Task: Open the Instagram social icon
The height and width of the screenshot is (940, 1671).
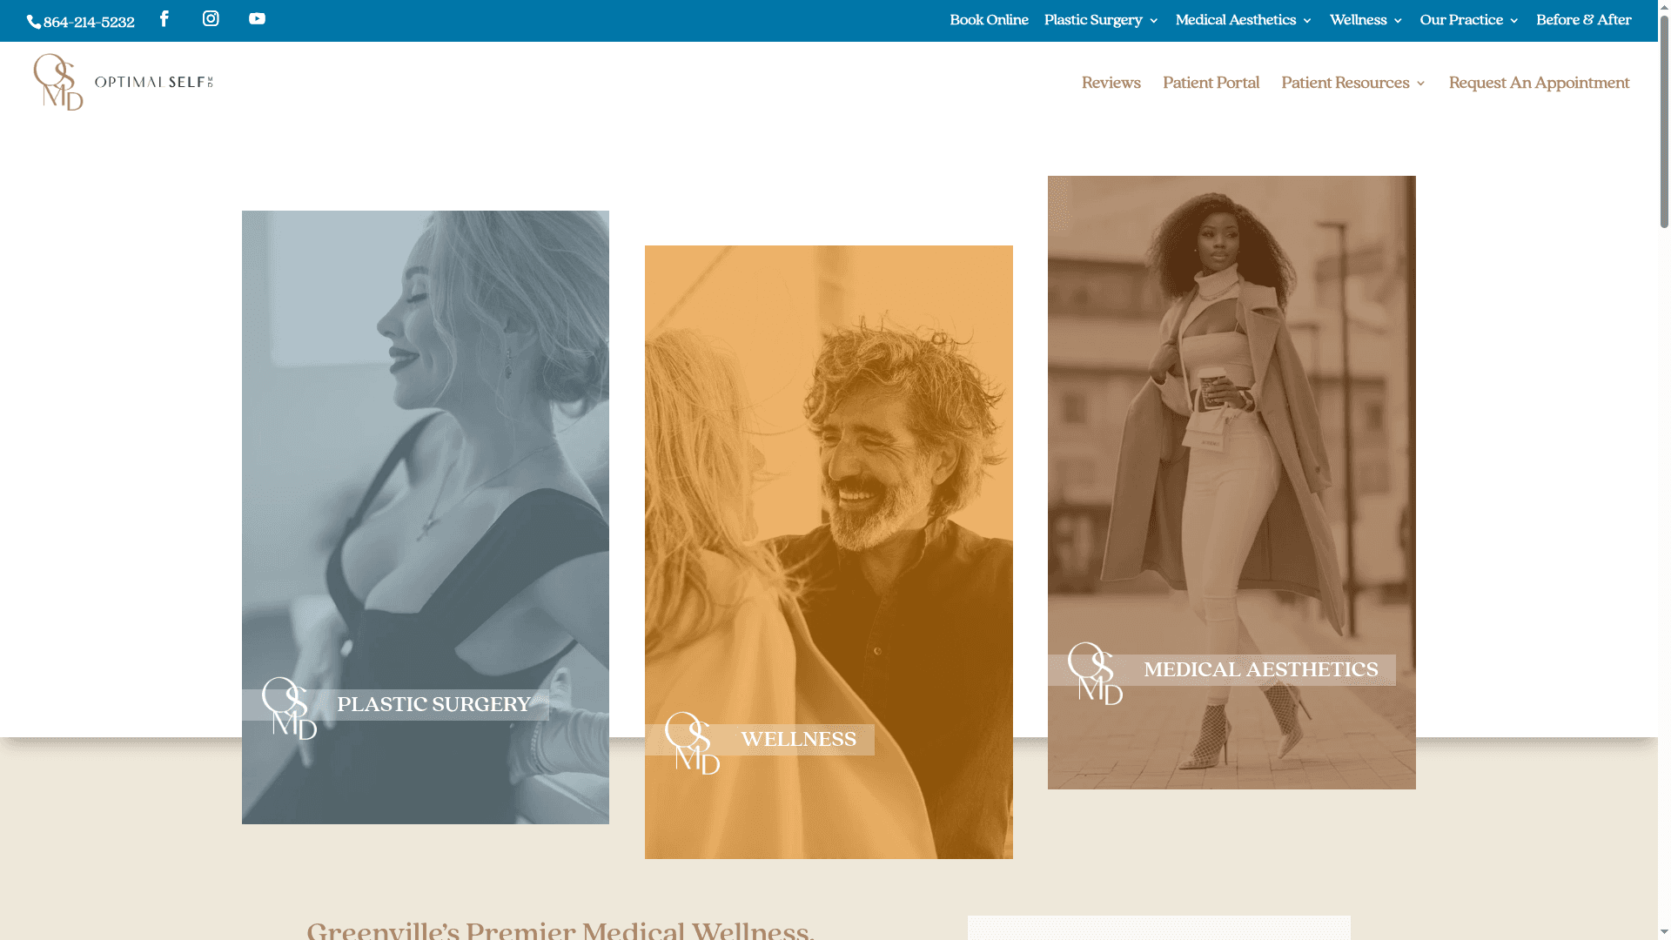Action: click(x=211, y=18)
